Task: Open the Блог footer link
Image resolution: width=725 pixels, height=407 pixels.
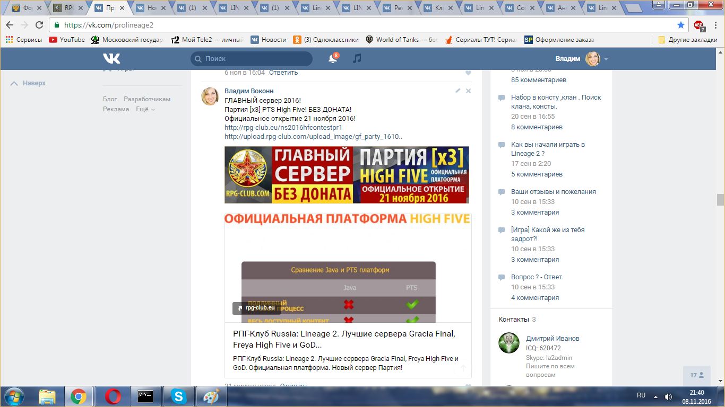Action: pyautogui.click(x=110, y=99)
